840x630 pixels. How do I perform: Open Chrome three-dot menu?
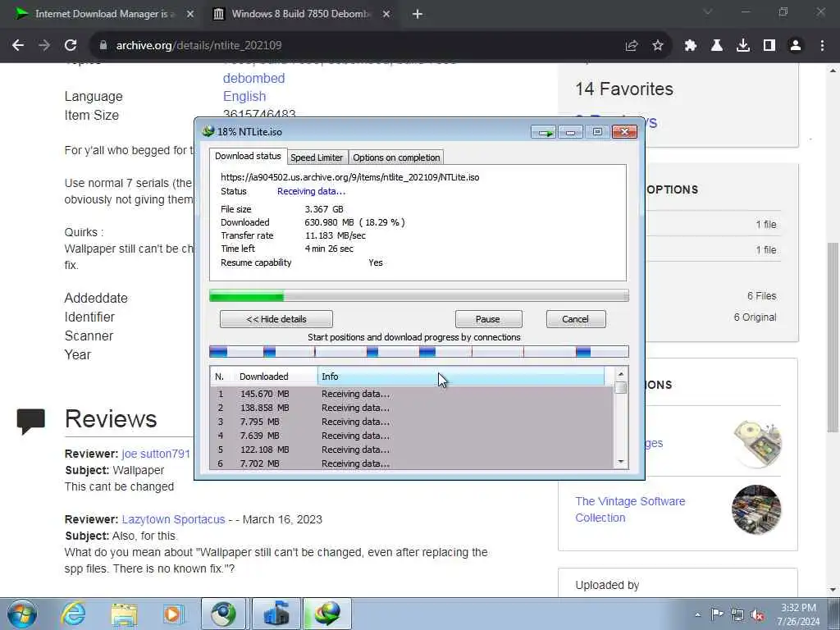(822, 46)
